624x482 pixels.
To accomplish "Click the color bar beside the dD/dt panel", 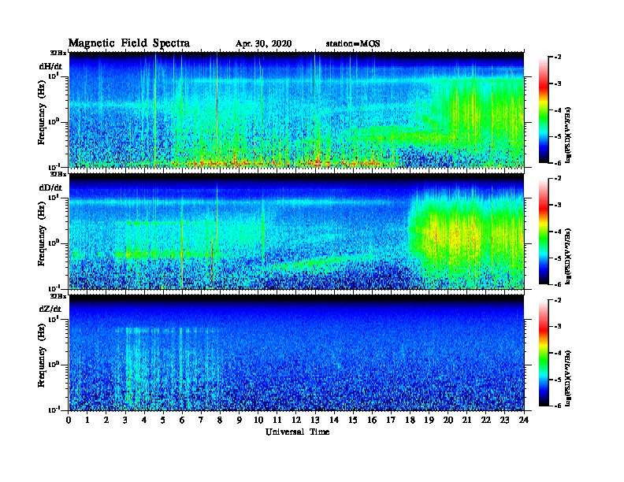I will (544, 232).
